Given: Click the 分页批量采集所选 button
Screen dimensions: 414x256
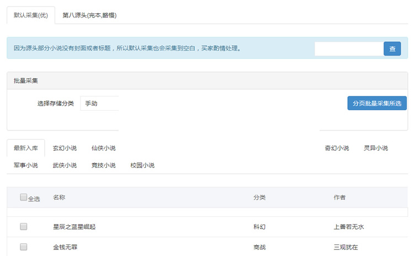Looking at the screenshot, I should (376, 104).
